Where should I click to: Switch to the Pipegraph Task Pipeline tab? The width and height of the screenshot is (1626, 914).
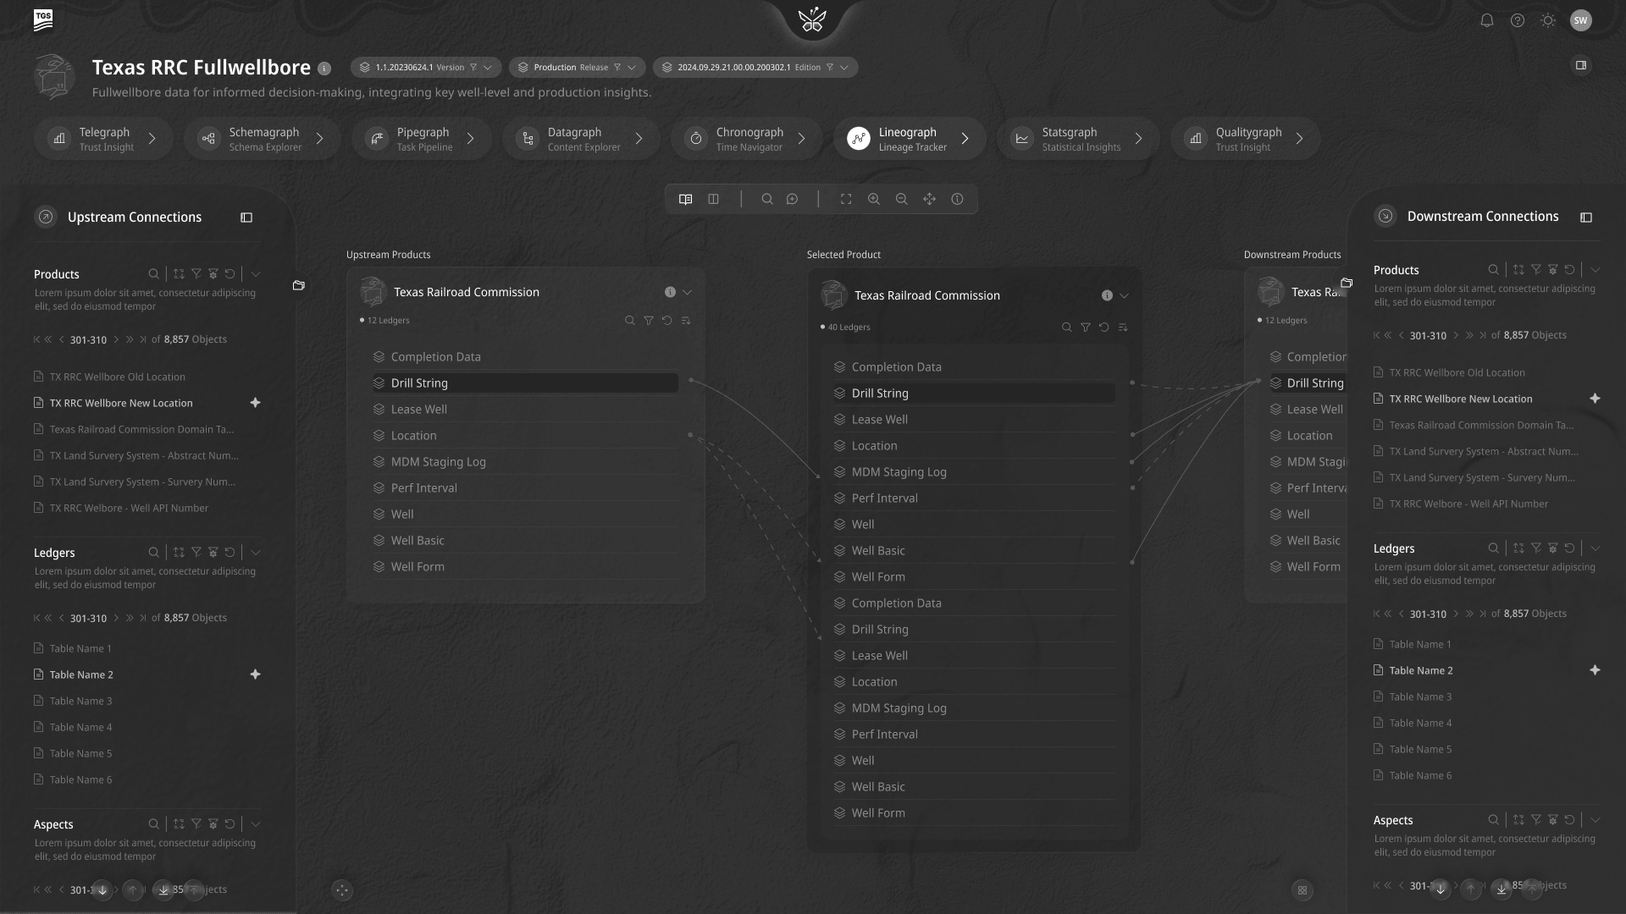(x=422, y=139)
